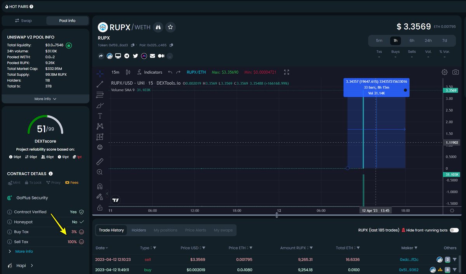Screen dimensions: 466x274
Task: Select the chart zoom in tool
Action: tap(100, 172)
